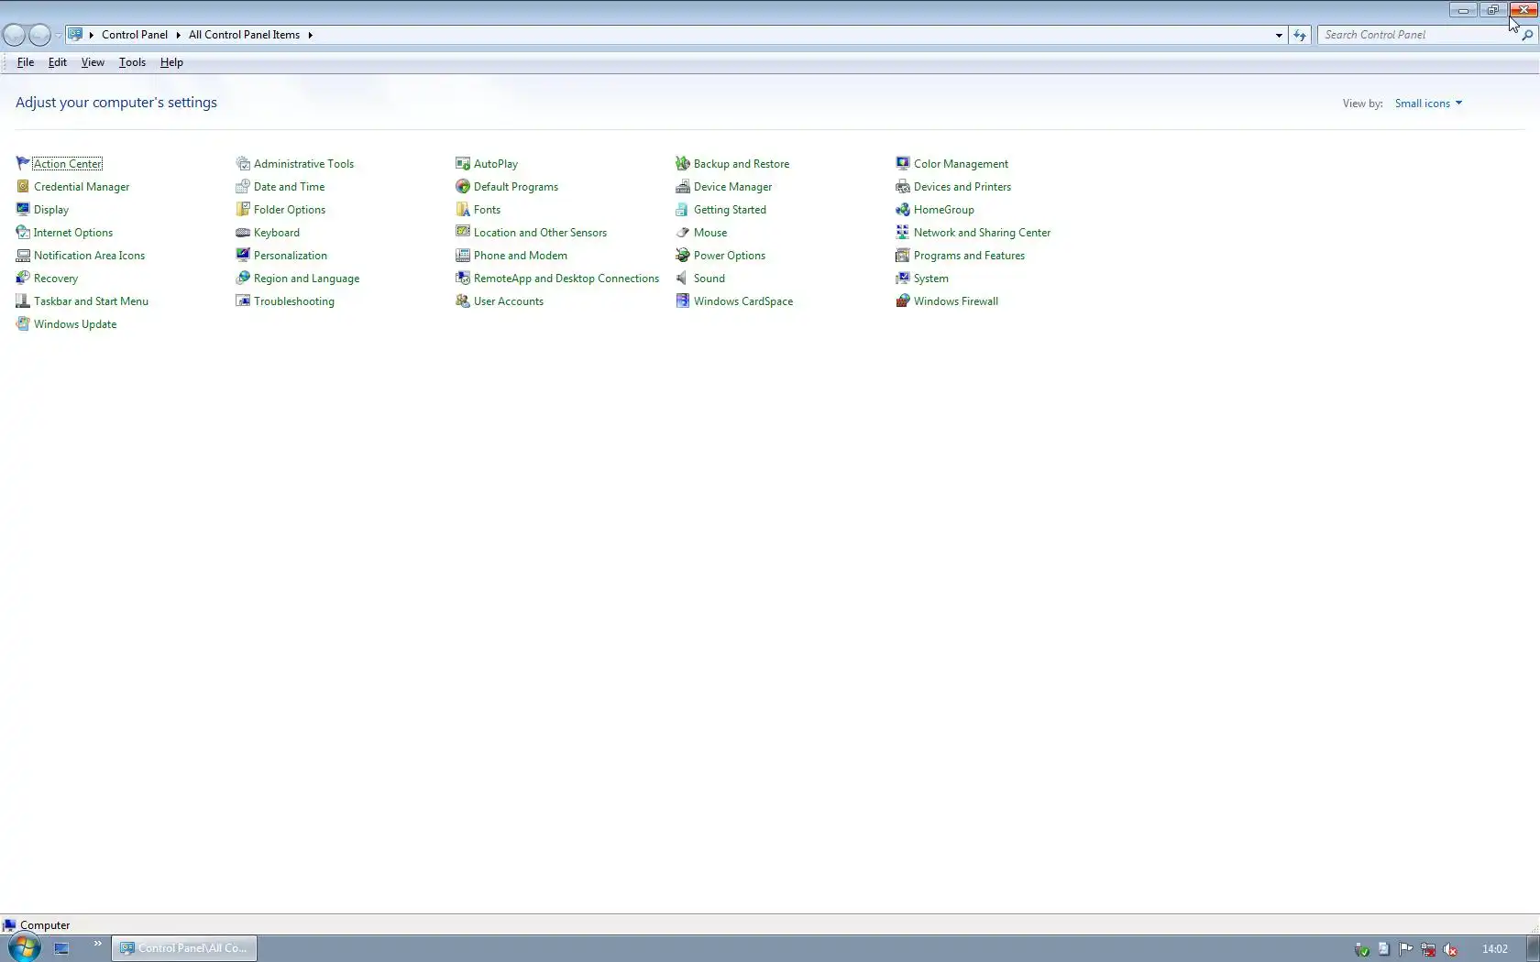Open the Backup and Restore icon

(x=683, y=163)
